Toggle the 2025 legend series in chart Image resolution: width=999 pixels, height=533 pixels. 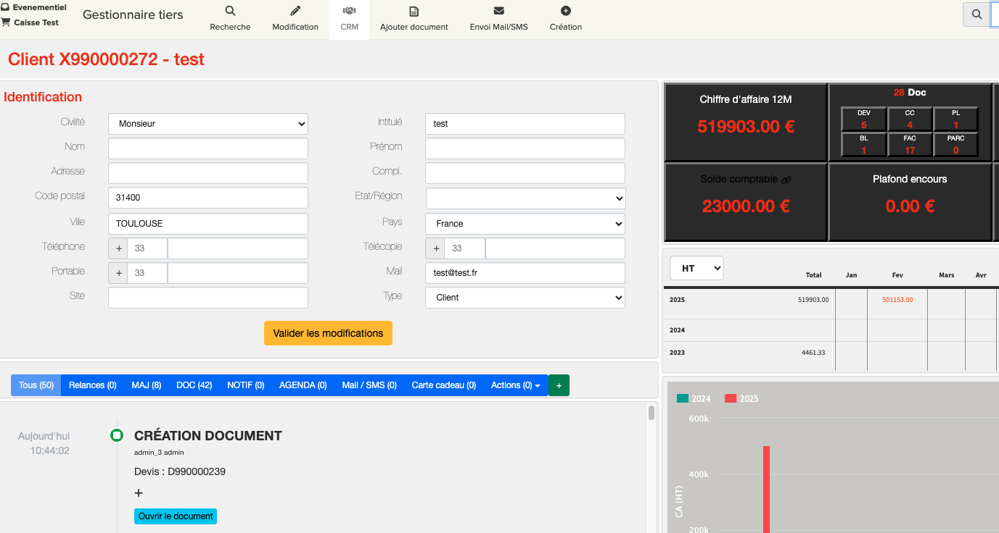tap(741, 398)
